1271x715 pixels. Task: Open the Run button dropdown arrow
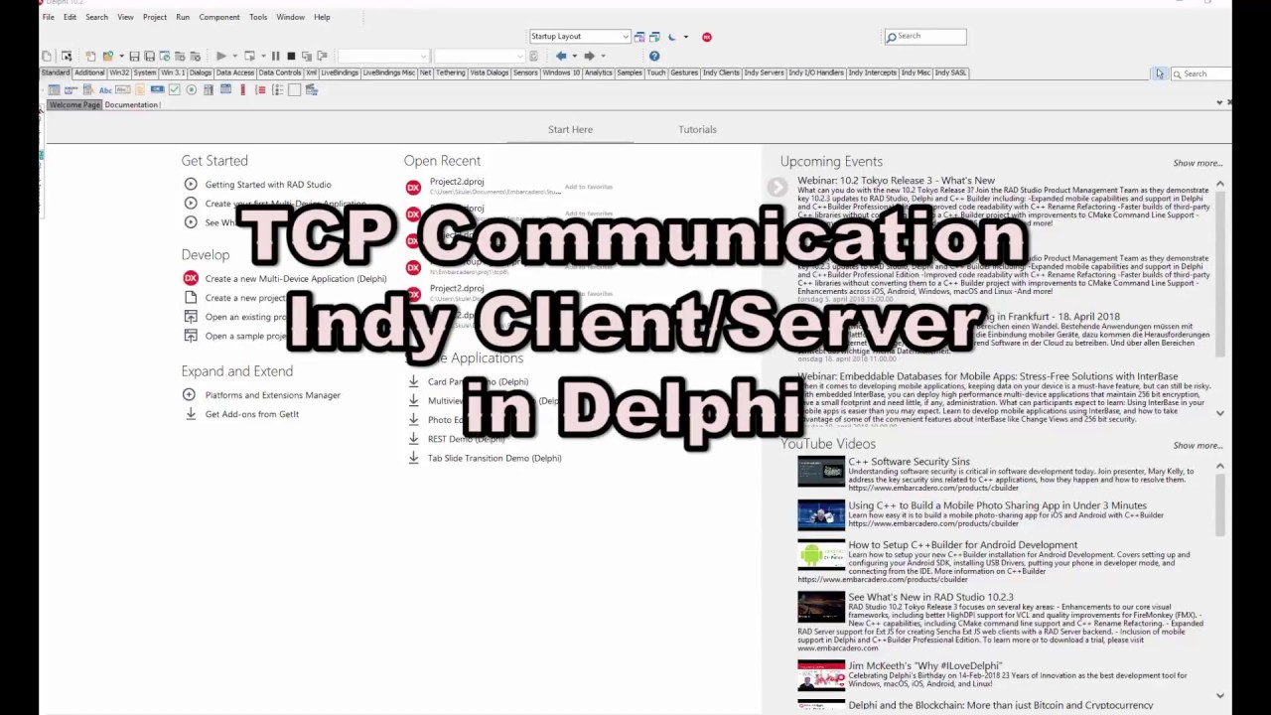(235, 56)
